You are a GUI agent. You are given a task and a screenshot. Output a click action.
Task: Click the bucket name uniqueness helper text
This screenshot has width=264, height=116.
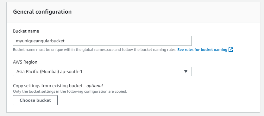click(x=95, y=50)
